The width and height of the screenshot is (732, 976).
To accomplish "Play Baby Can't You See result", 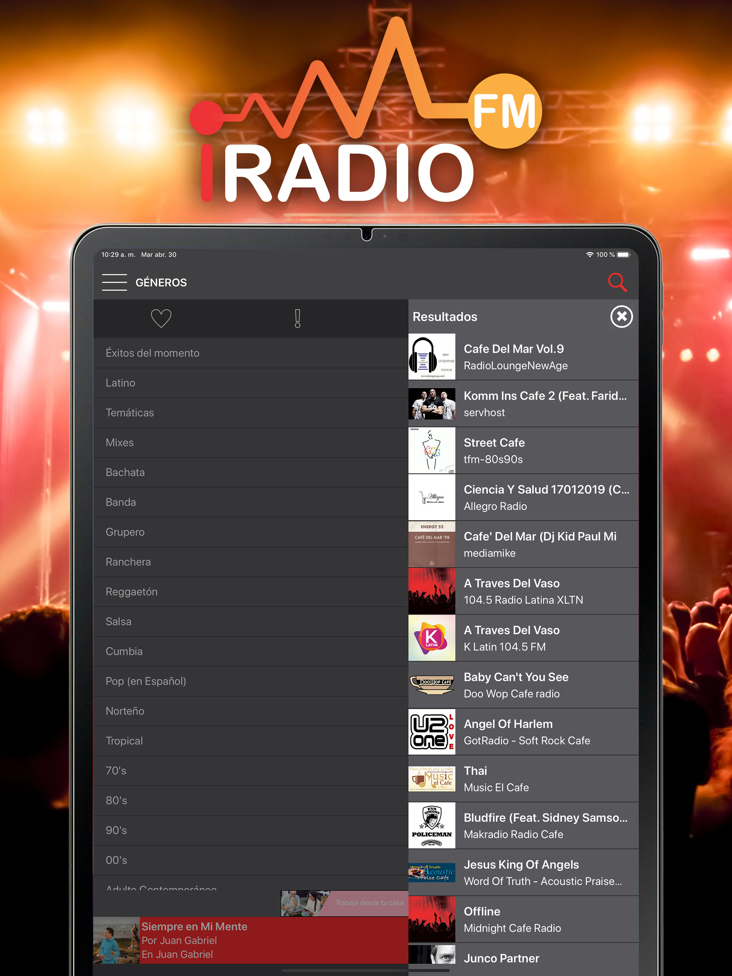I will (523, 685).
